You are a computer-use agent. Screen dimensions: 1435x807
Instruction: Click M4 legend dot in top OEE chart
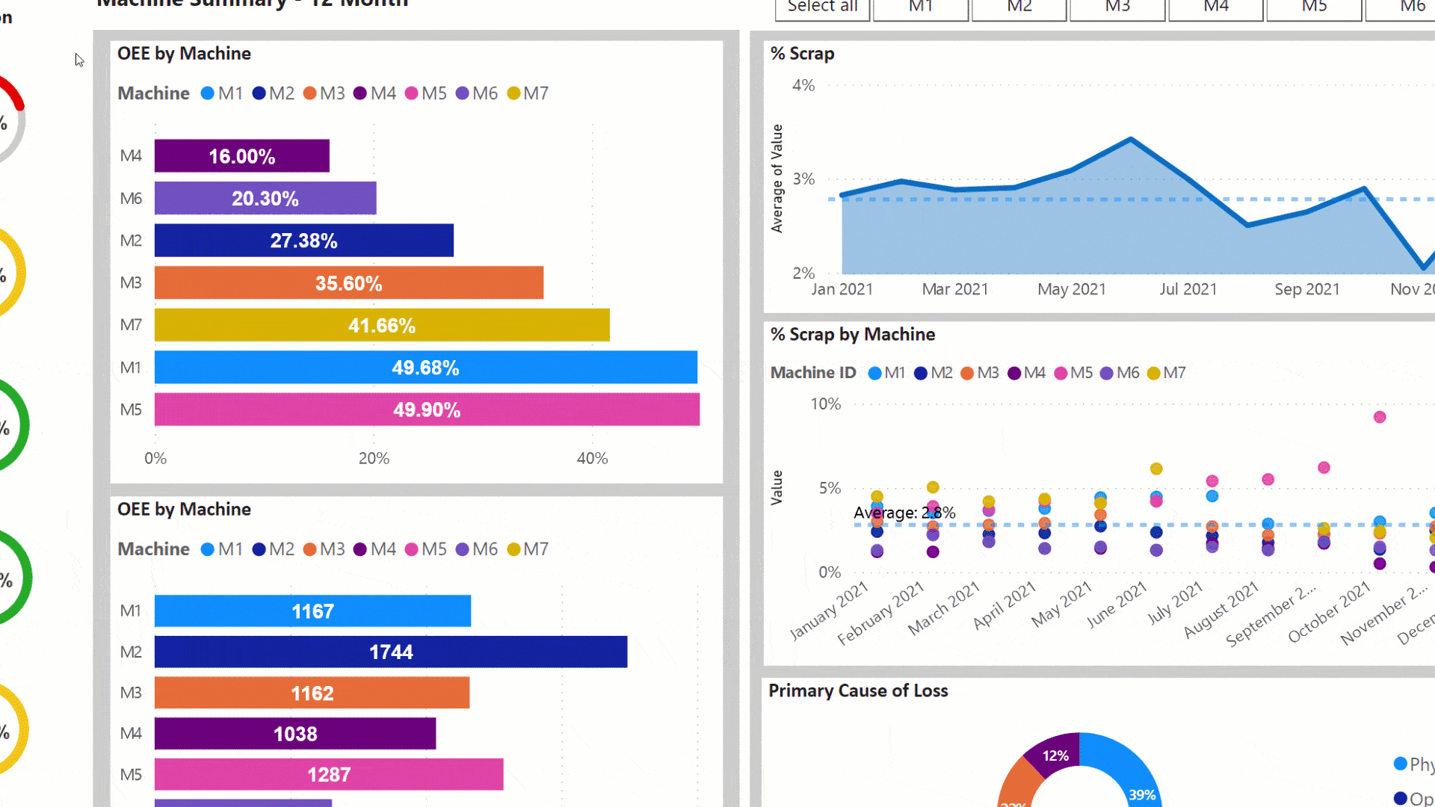[360, 93]
